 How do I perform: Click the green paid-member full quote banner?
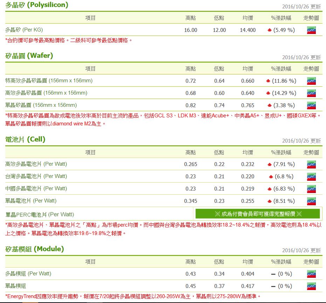click(258, 214)
